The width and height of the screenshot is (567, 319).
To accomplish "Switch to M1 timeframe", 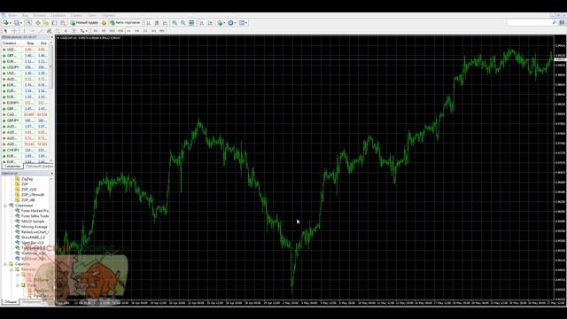I will [x=96, y=31].
